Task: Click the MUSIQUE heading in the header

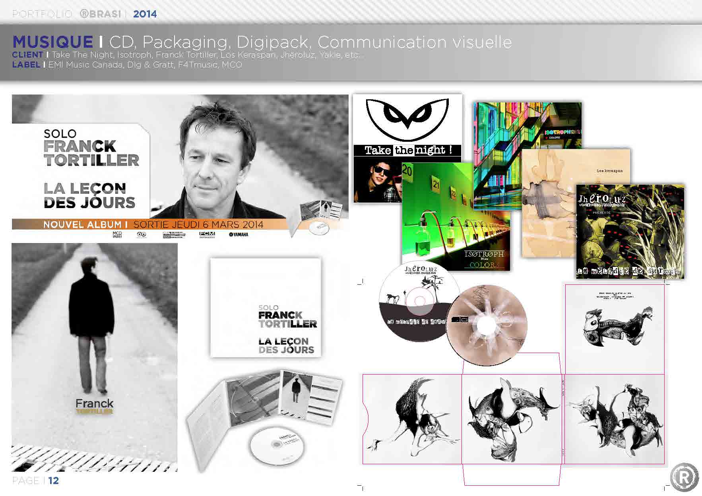Action: pos(53,42)
